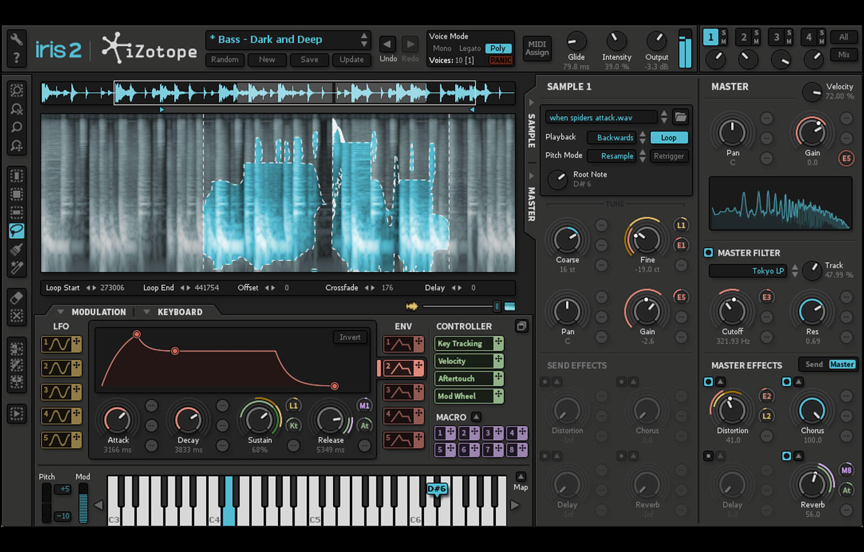Browse sample files with the folder icon
The width and height of the screenshot is (864, 552).
(680, 117)
